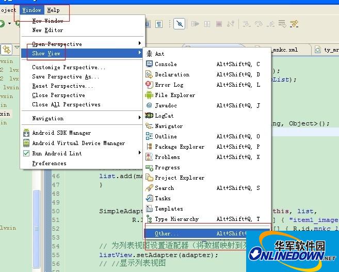Toggle the Use Step Filters icon

click(294, 24)
